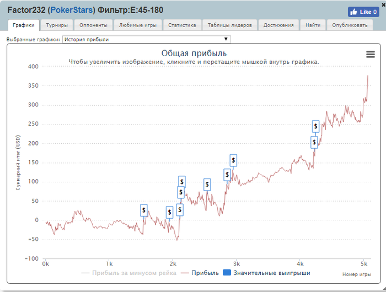
Task: Open the 'История прибыли' graph dropdown
Action: pos(147,39)
